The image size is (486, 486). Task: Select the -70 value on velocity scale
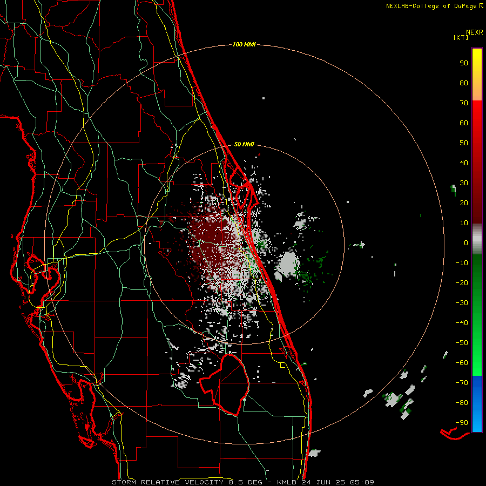pos(462,383)
